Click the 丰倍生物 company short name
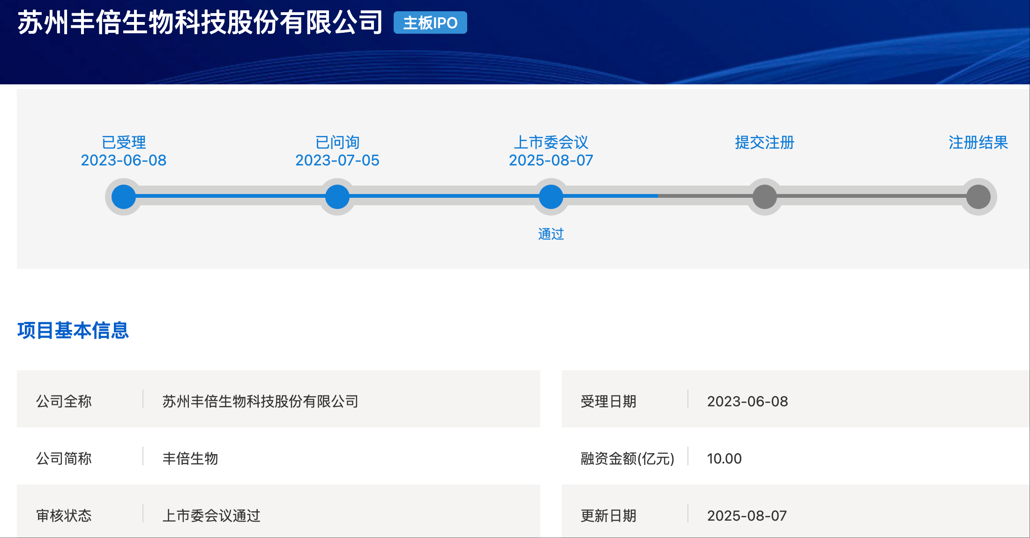This screenshot has width=1030, height=538. [x=190, y=458]
